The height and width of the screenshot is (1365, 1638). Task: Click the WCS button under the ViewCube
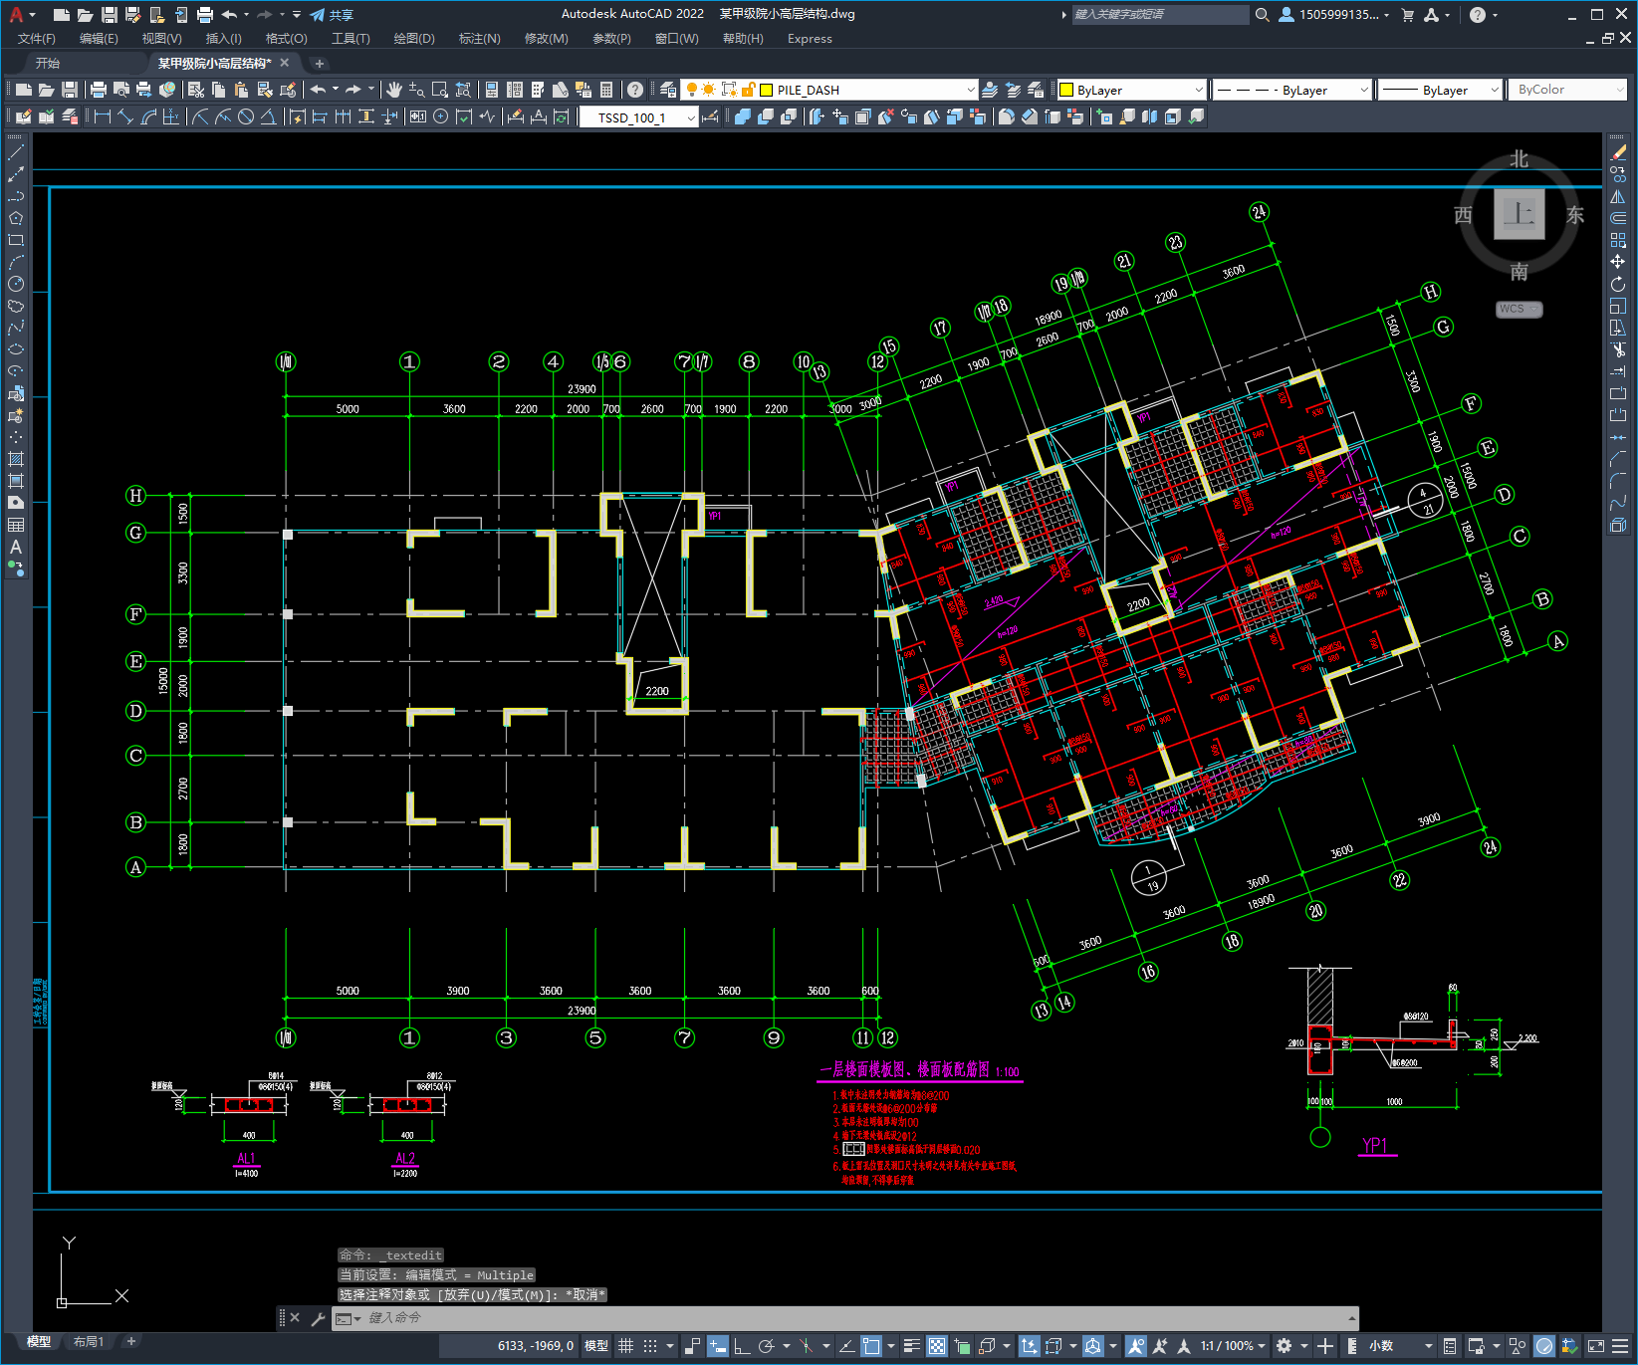(x=1519, y=309)
